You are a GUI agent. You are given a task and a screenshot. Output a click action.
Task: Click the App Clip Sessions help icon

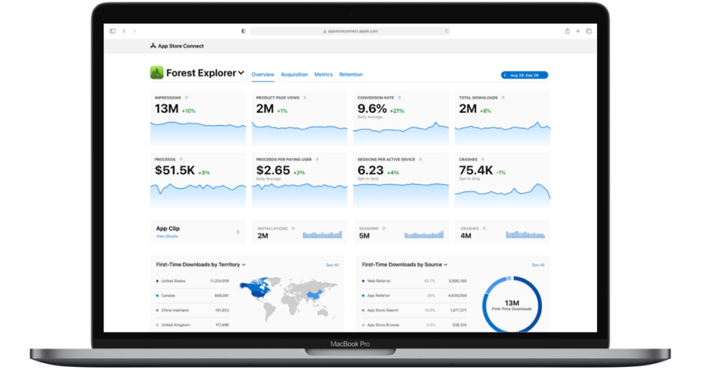[x=384, y=229]
